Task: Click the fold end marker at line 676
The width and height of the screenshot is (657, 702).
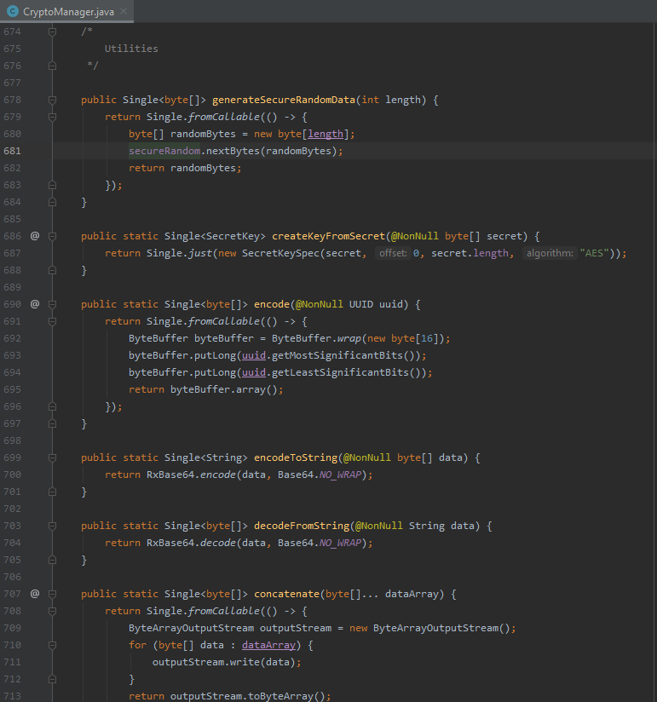Action: pyautogui.click(x=52, y=66)
